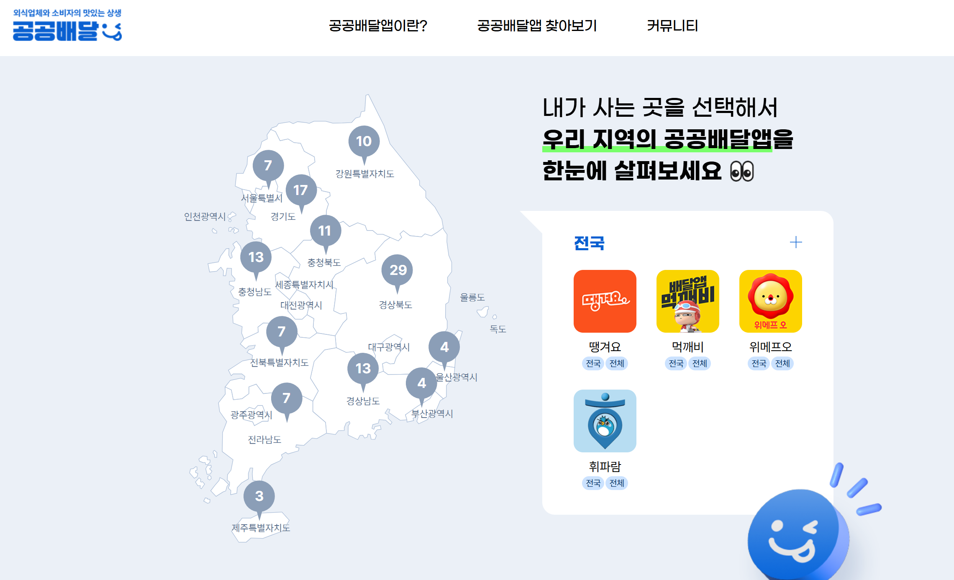The image size is (954, 580).
Task: Open the 공공배달앱 찾아보기 menu
Action: [537, 26]
